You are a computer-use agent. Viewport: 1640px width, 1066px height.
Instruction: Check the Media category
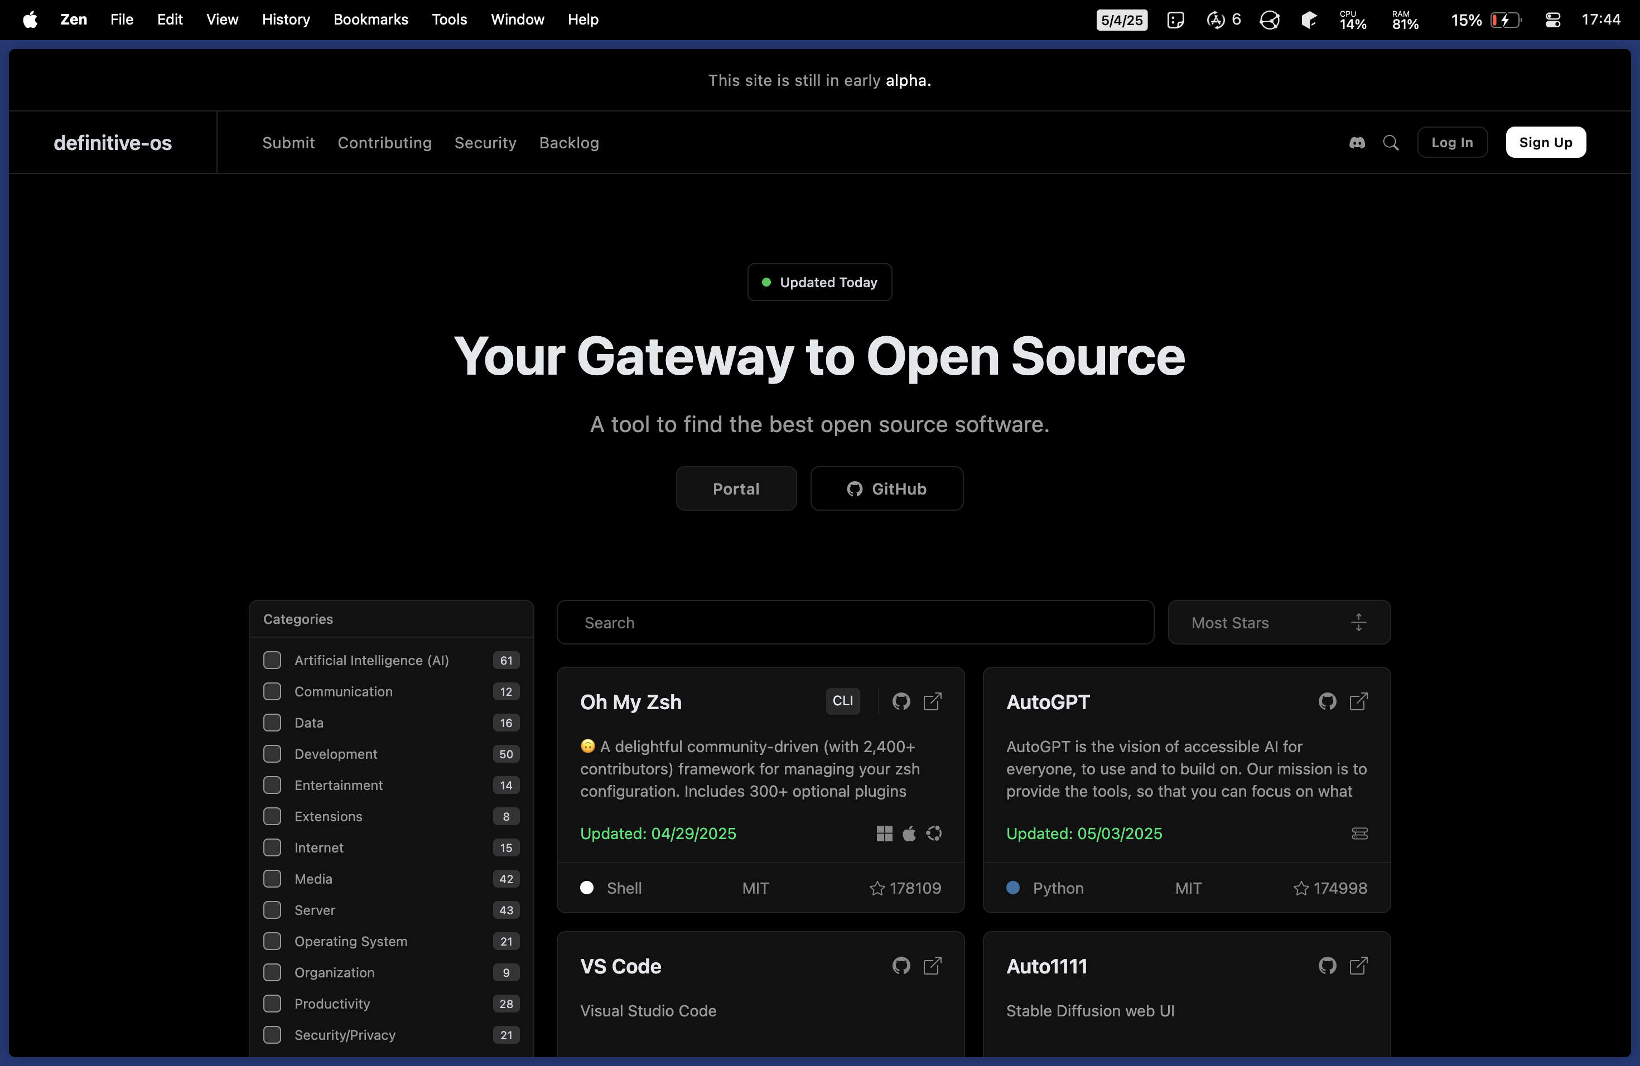click(272, 878)
